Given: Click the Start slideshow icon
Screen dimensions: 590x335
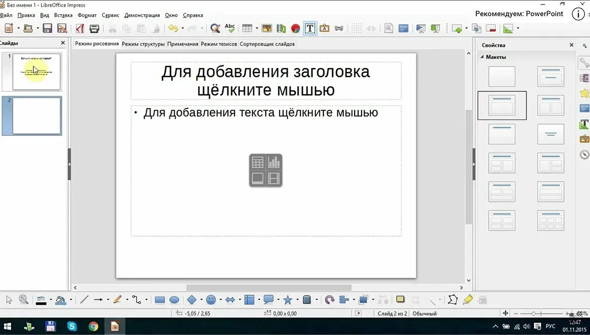Looking at the screenshot, I should tap(421, 29).
